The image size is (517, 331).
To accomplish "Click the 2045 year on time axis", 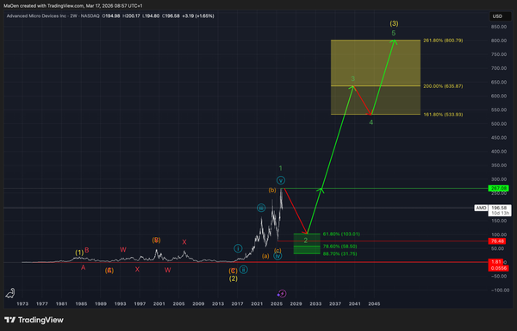I will pyautogui.click(x=374, y=304).
